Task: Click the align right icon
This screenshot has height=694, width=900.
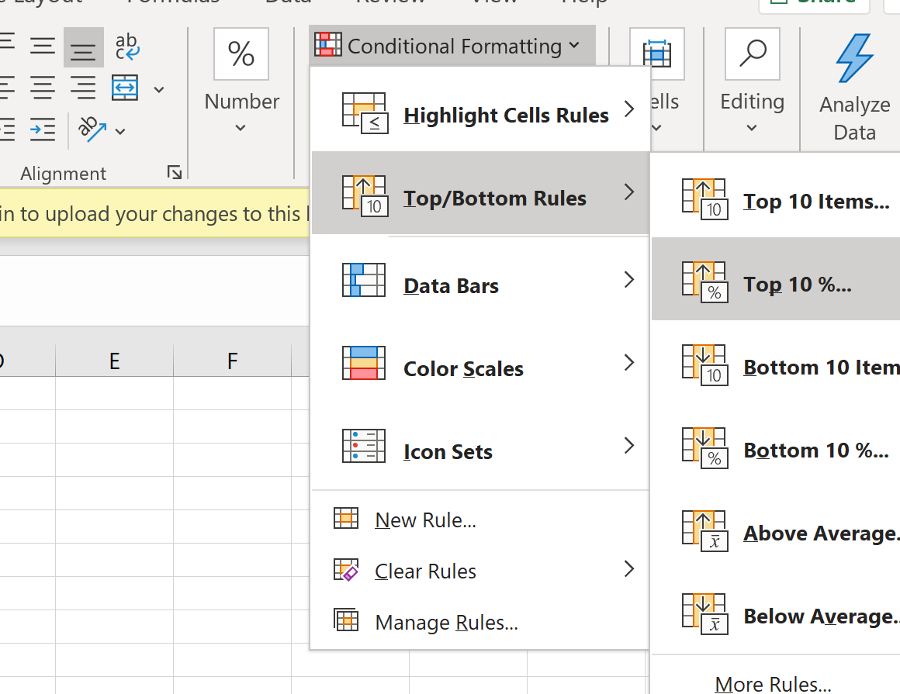Action: [x=83, y=88]
